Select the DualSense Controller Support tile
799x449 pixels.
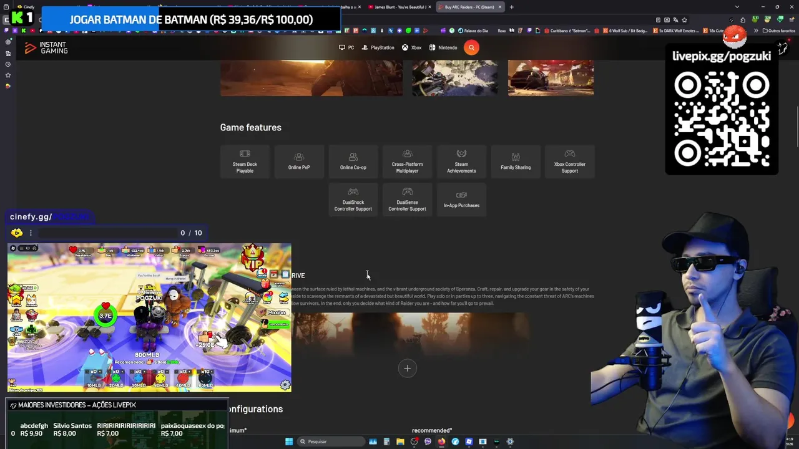407,200
